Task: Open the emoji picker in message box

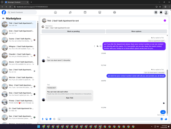Action: [x=162, y=119]
